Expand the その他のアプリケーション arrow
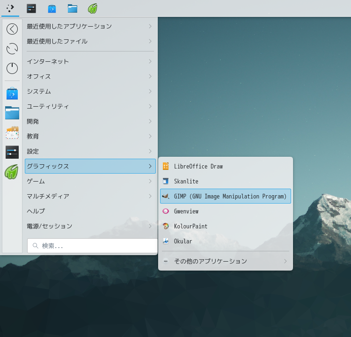This screenshot has width=351, height=337. [285, 261]
